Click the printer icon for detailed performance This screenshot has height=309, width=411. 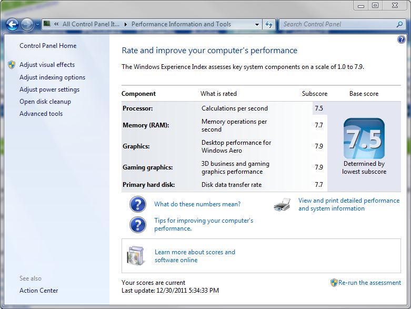point(282,205)
